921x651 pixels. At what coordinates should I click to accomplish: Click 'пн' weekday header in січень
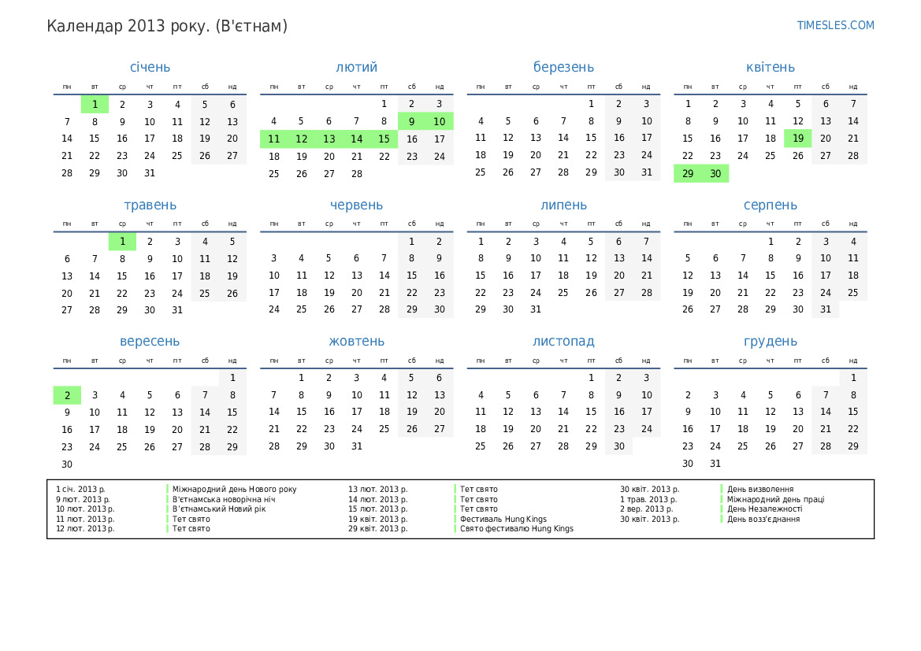tap(67, 87)
